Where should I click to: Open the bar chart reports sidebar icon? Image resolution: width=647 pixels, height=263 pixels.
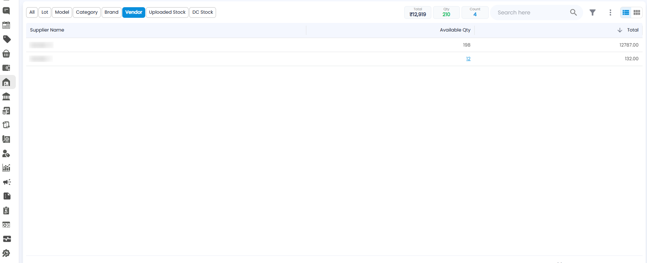click(x=6, y=168)
